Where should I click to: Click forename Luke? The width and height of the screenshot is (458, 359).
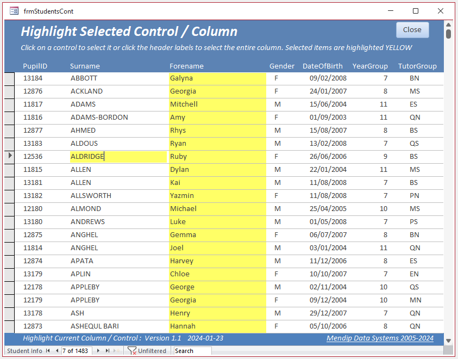click(x=178, y=221)
